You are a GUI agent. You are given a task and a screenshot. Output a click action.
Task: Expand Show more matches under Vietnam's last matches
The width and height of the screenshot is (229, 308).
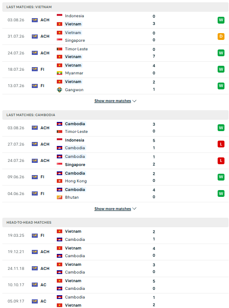tap(113, 101)
